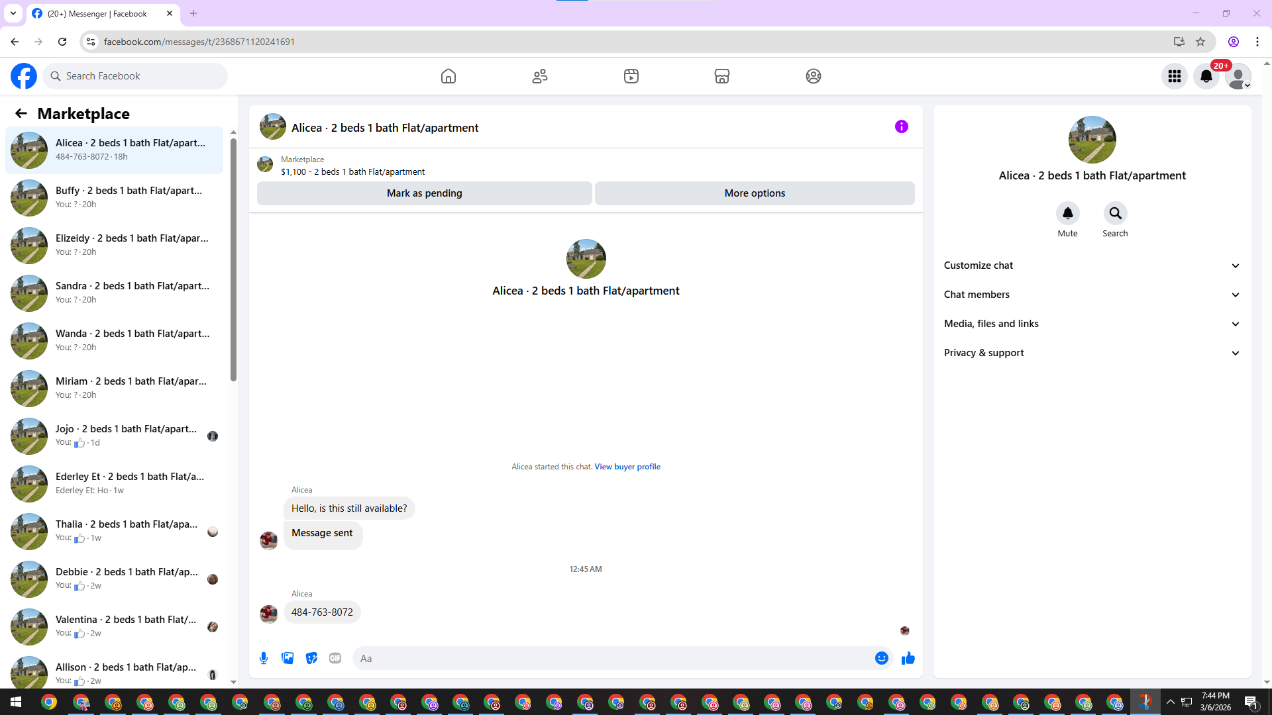This screenshot has width=1272, height=715.
Task: Open the notifications bell
Action: [x=1206, y=76]
